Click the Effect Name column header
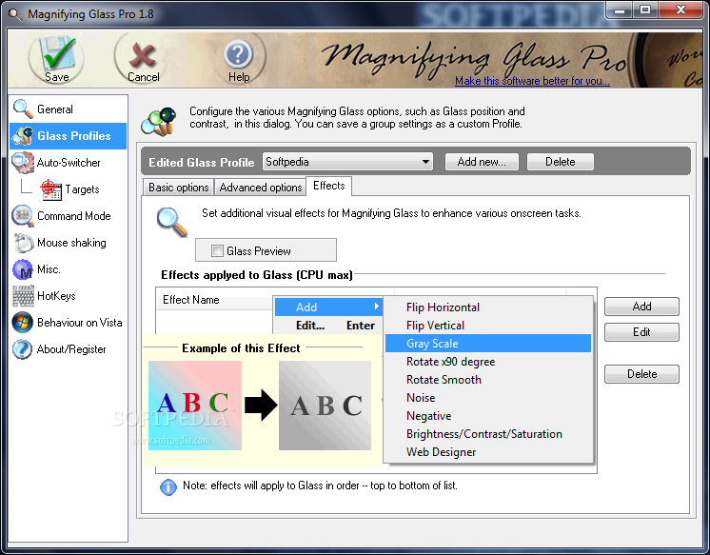Viewport: 710px width, 555px height. (215, 300)
